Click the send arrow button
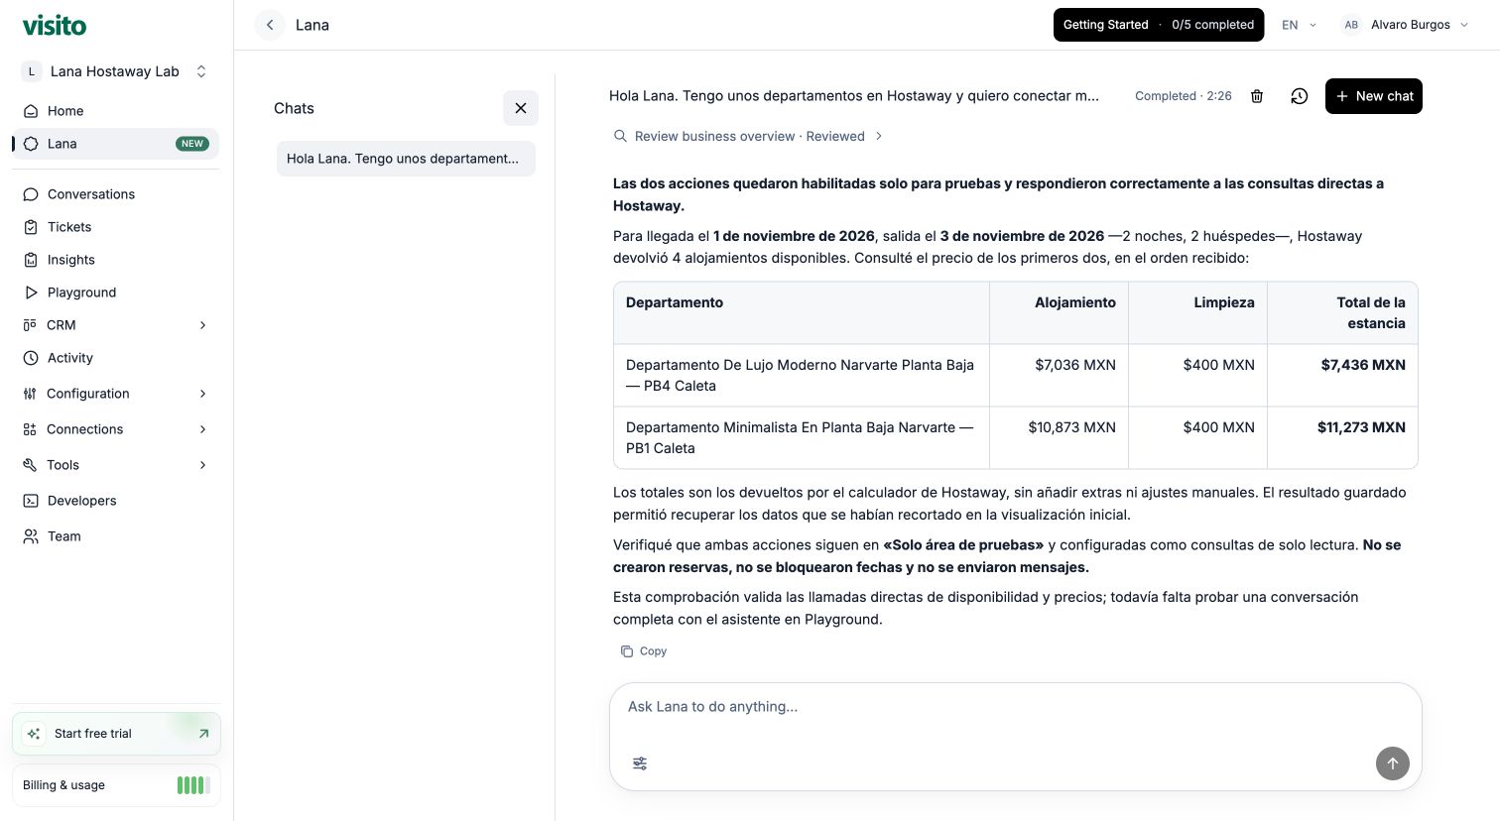The height and width of the screenshot is (821, 1500). point(1393,763)
